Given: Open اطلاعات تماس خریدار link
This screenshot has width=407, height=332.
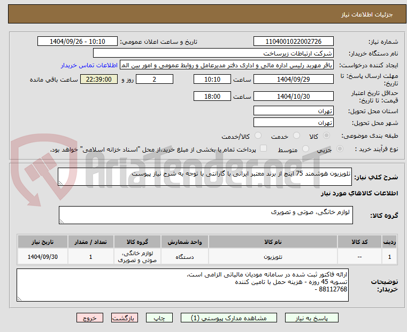Looking at the screenshot, I should pos(89,65).
